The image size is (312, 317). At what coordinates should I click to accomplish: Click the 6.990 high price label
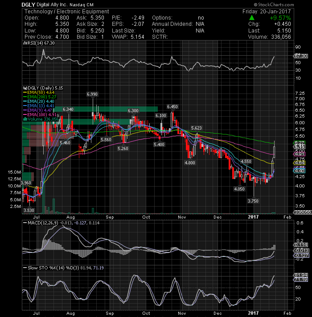coord(92,94)
